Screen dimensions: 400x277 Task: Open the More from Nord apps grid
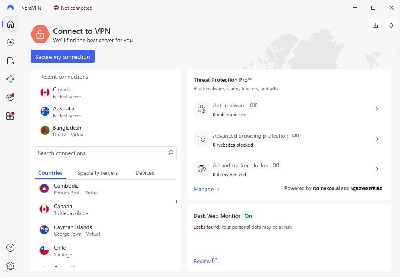coord(10,115)
